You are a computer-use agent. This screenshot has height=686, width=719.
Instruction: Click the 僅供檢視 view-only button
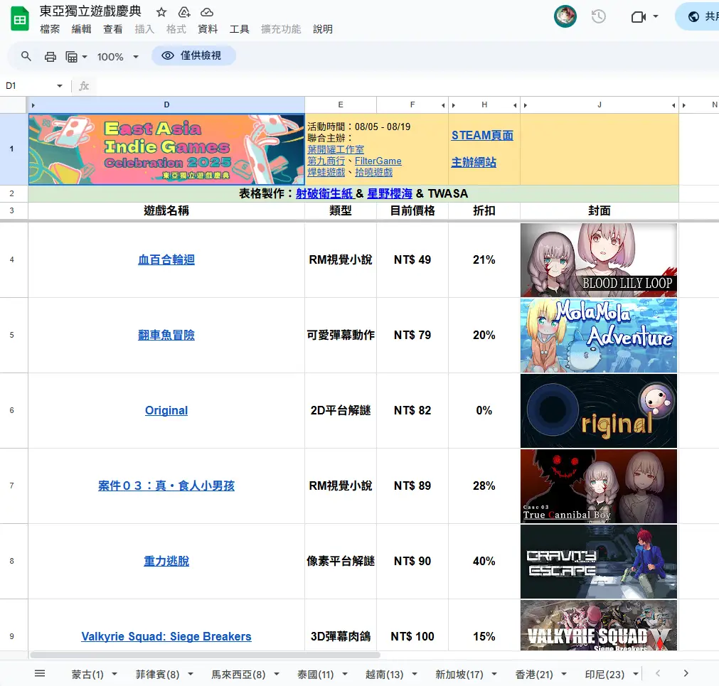pos(193,55)
